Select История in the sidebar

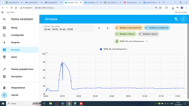click(x=20, y=50)
